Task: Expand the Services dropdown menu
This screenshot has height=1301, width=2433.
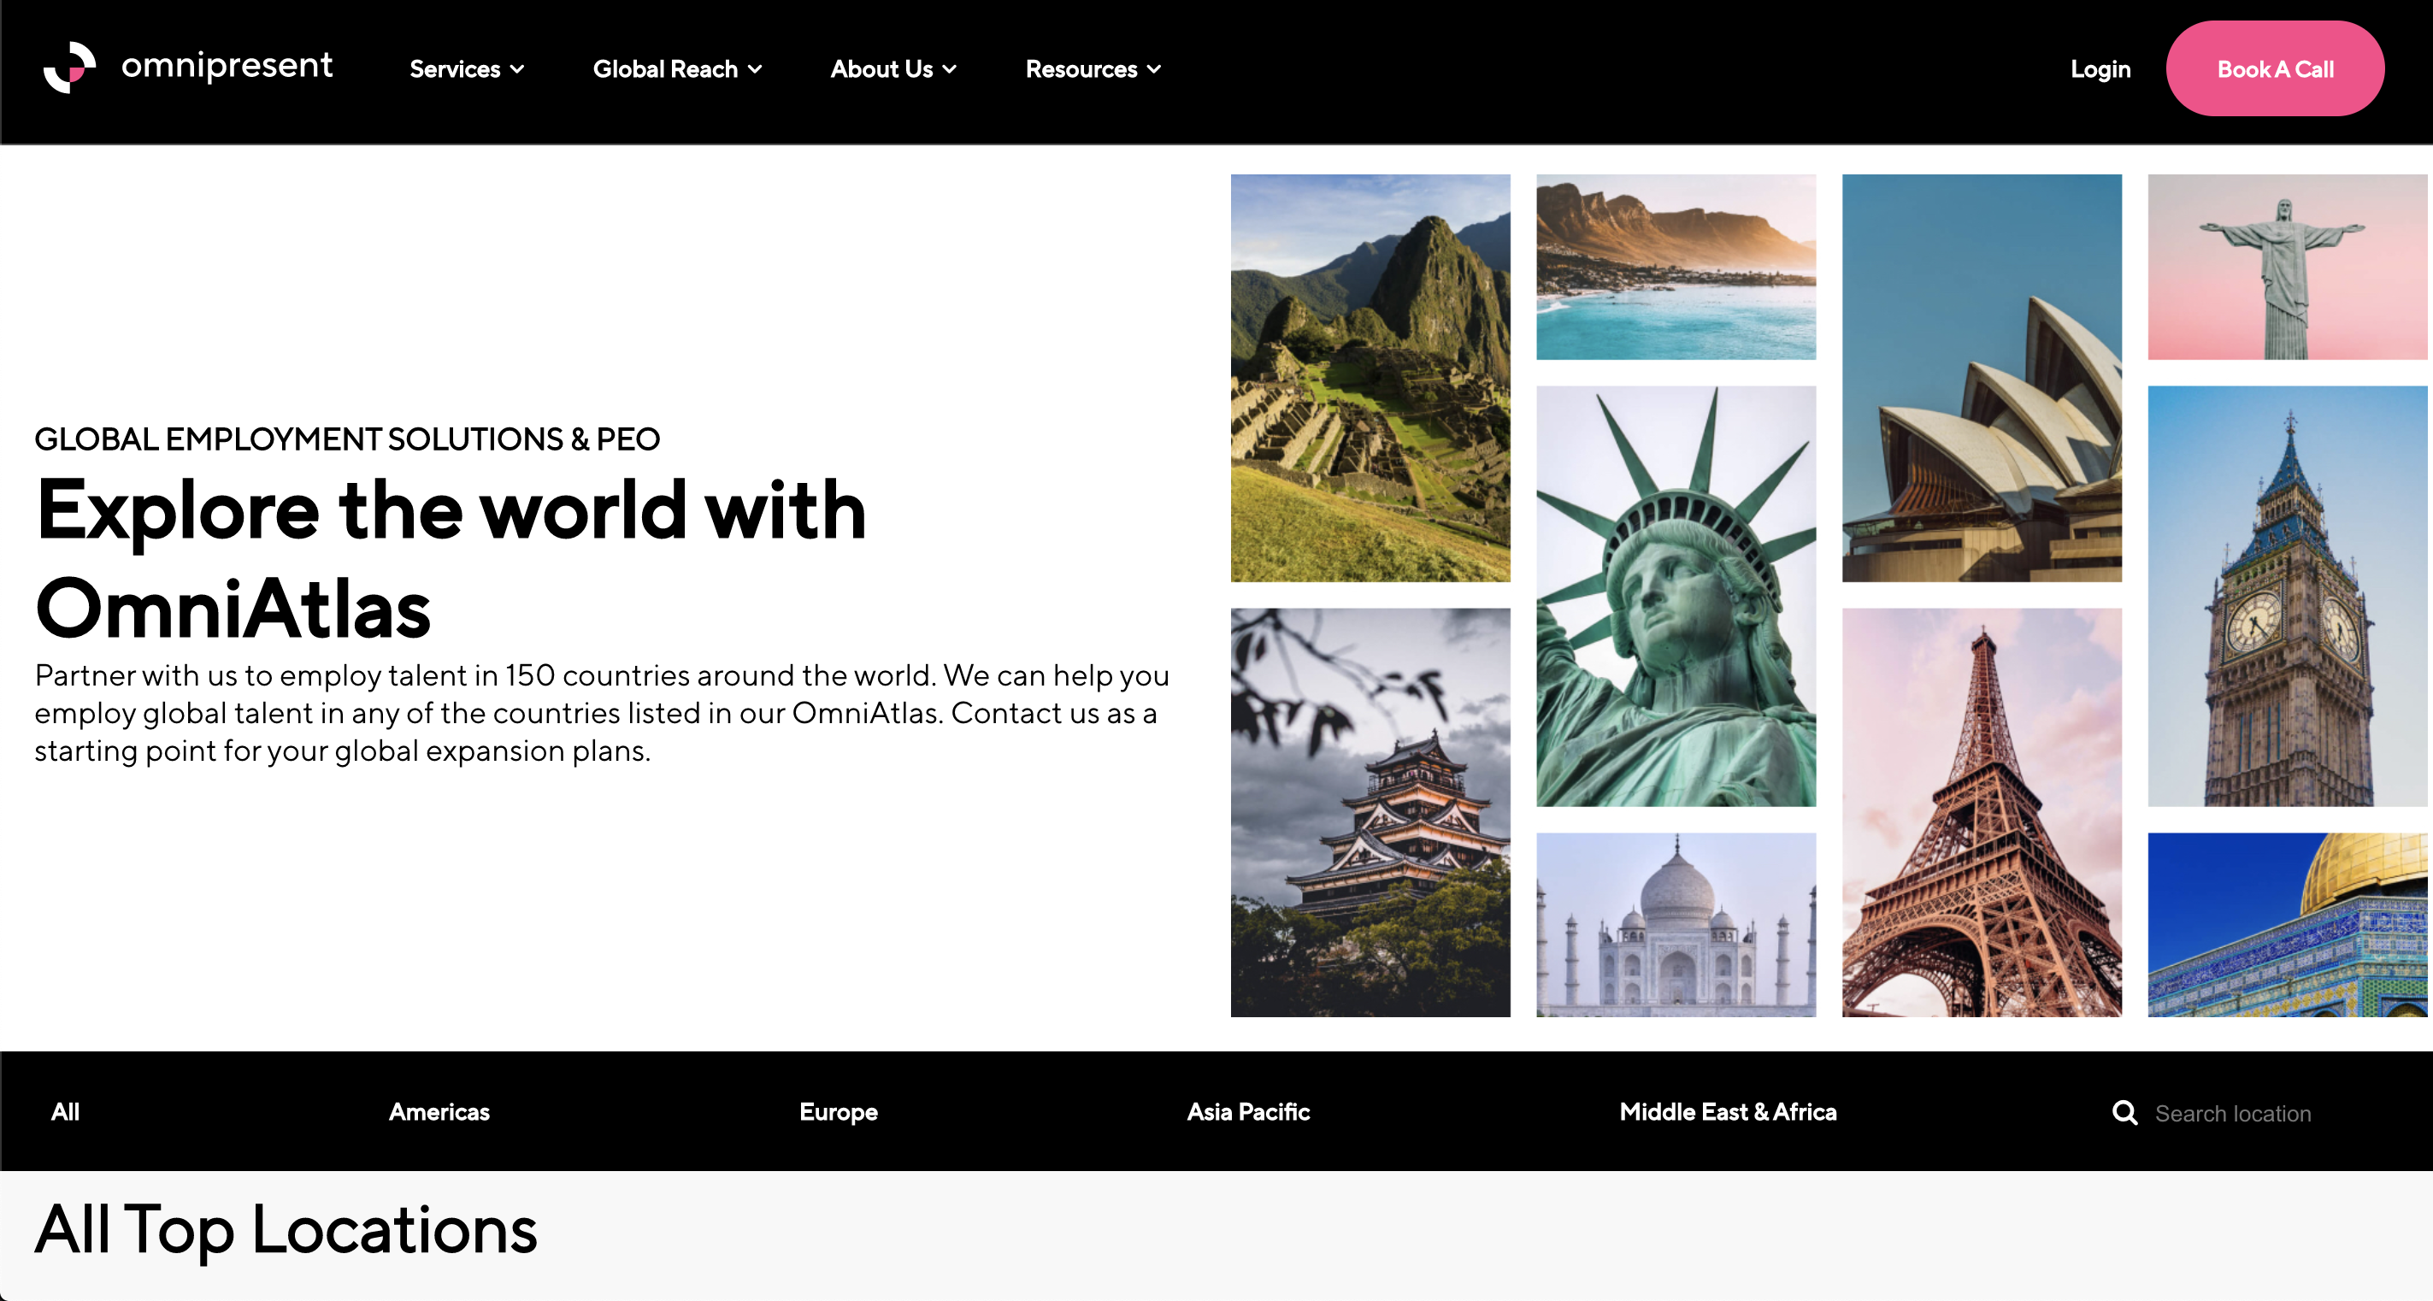Action: tap(467, 69)
